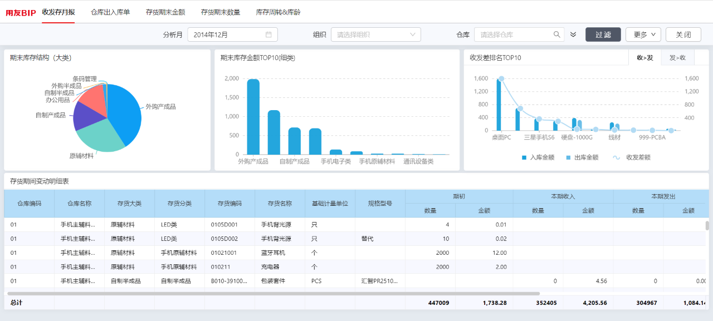Select the 发>收 chart tab
The width and height of the screenshot is (713, 321).
click(x=677, y=57)
